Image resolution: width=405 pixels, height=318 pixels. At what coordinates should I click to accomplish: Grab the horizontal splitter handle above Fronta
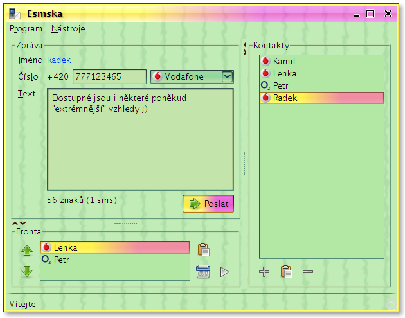[x=126, y=224]
